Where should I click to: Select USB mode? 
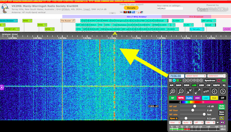pos(201,85)
